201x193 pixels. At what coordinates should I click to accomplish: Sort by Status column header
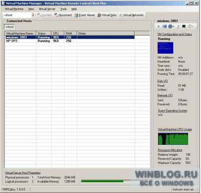(44, 33)
